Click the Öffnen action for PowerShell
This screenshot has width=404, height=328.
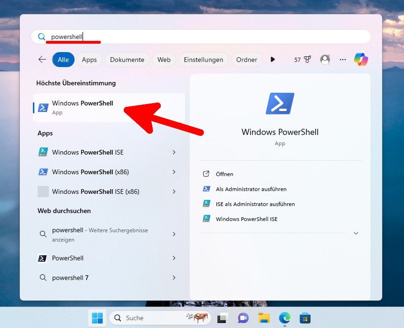click(224, 174)
